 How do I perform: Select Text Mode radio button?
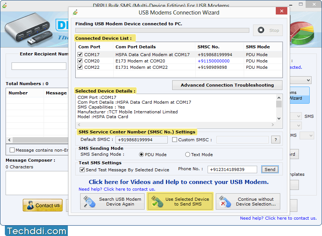(187, 155)
